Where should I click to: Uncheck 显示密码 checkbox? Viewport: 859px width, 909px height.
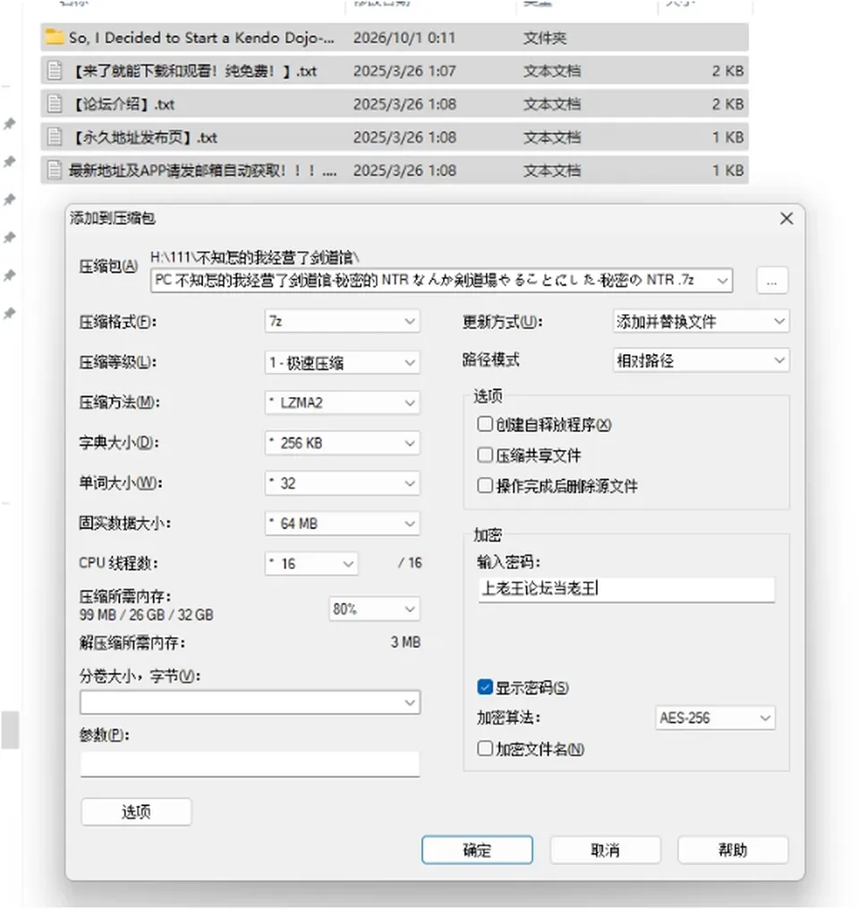tap(485, 687)
